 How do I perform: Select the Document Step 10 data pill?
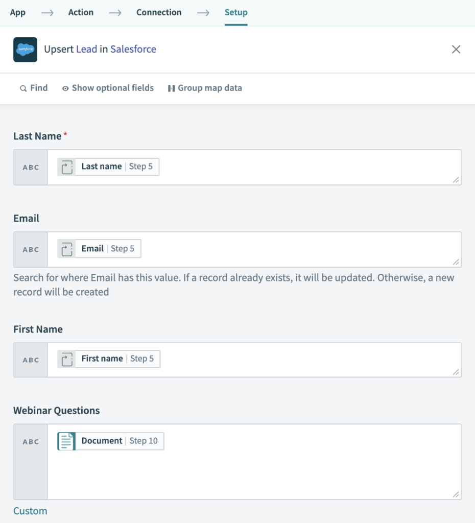pos(110,440)
